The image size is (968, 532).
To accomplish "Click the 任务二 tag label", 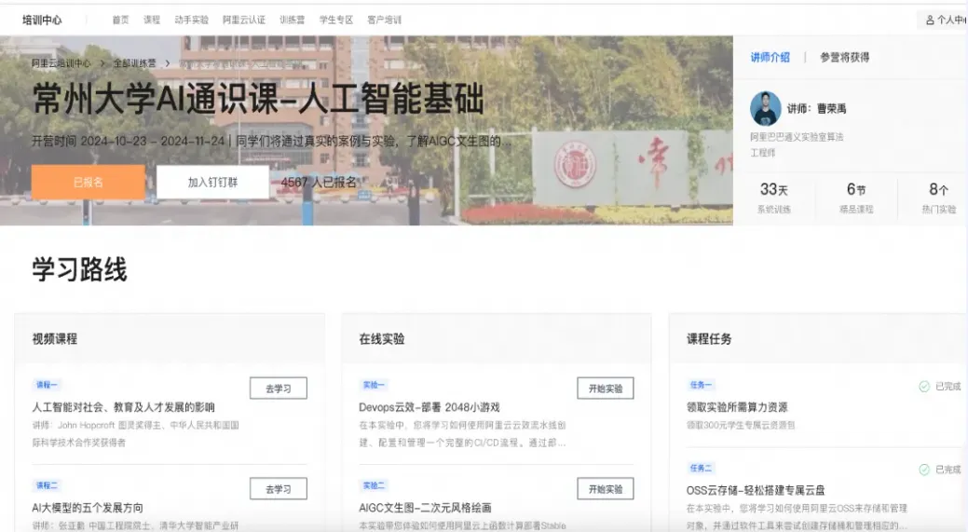I will [701, 468].
